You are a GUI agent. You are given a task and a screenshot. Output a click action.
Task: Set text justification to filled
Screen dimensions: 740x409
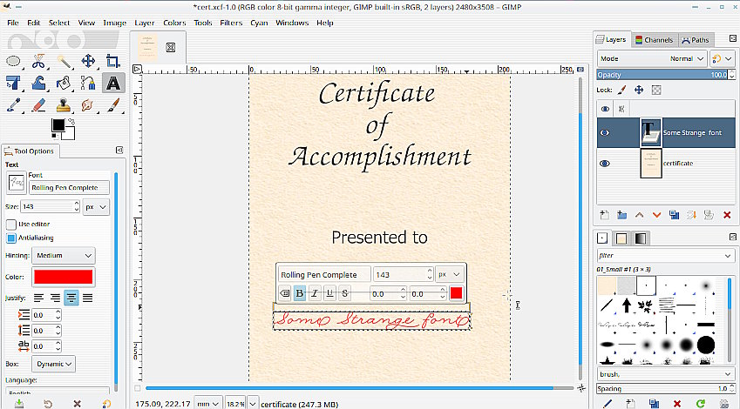coord(87,298)
